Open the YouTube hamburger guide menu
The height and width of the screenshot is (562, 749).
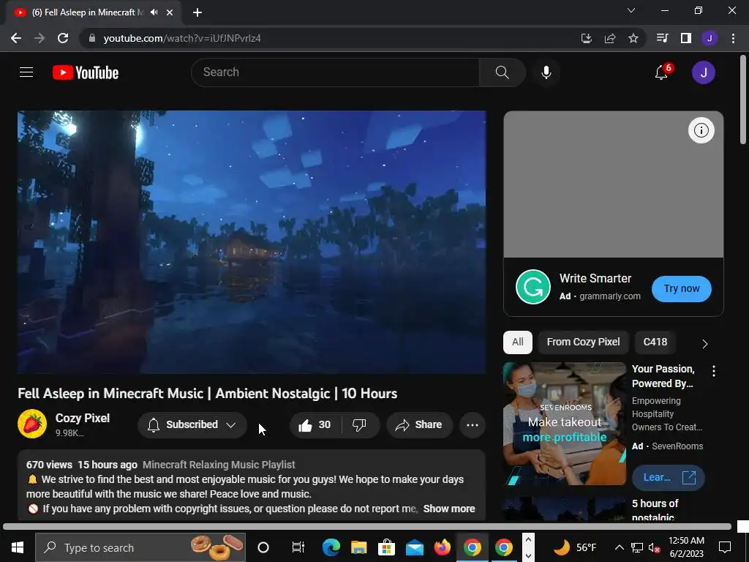(26, 72)
